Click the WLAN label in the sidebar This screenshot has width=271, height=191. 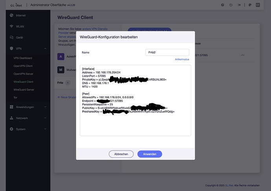20,26
